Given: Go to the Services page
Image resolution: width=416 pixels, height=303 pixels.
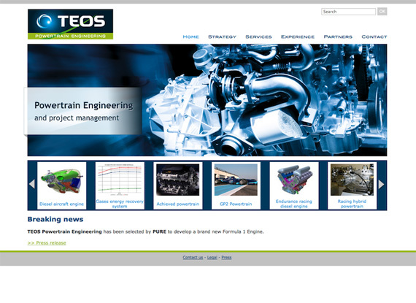Looking at the screenshot, I should (258, 37).
